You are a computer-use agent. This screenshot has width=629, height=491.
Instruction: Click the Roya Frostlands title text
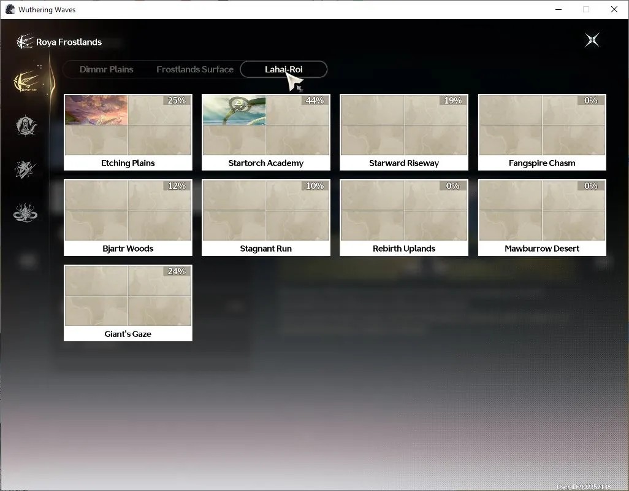(x=69, y=42)
